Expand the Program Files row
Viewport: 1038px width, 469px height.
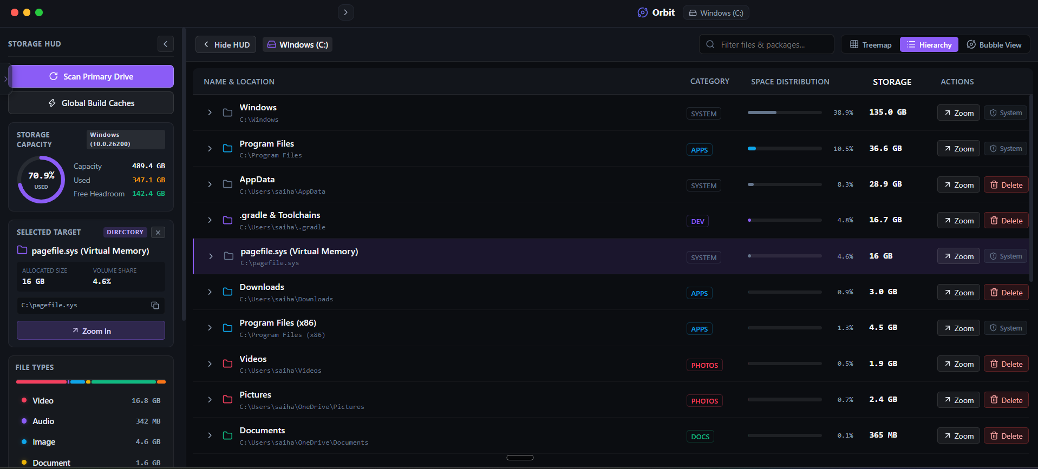point(210,148)
